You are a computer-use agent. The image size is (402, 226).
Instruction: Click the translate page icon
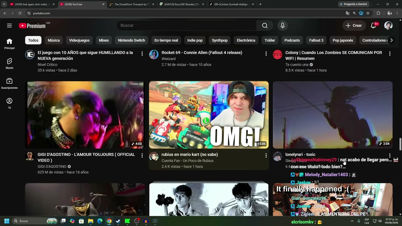(348, 13)
